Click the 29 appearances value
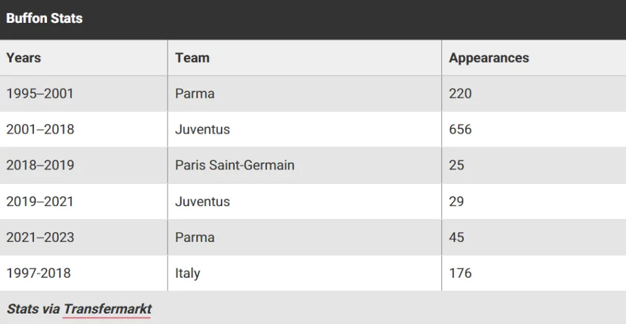This screenshot has width=626, height=324. 456,201
